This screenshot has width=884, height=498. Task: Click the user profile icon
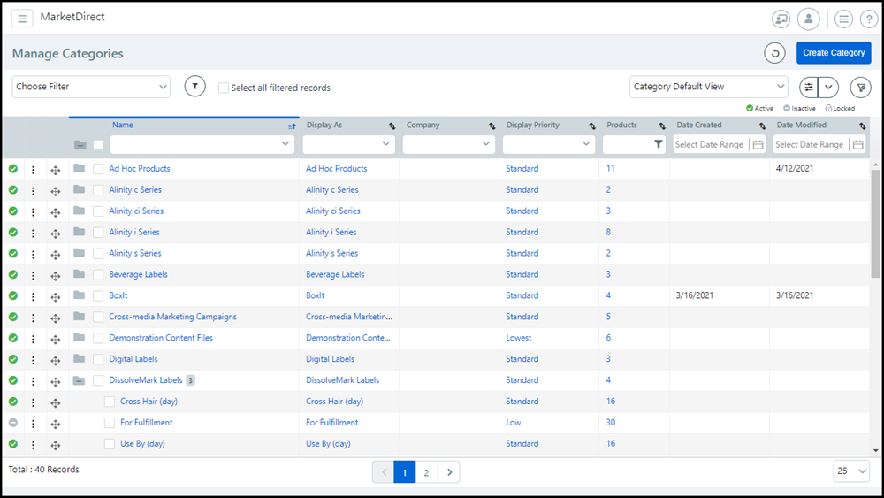click(808, 19)
